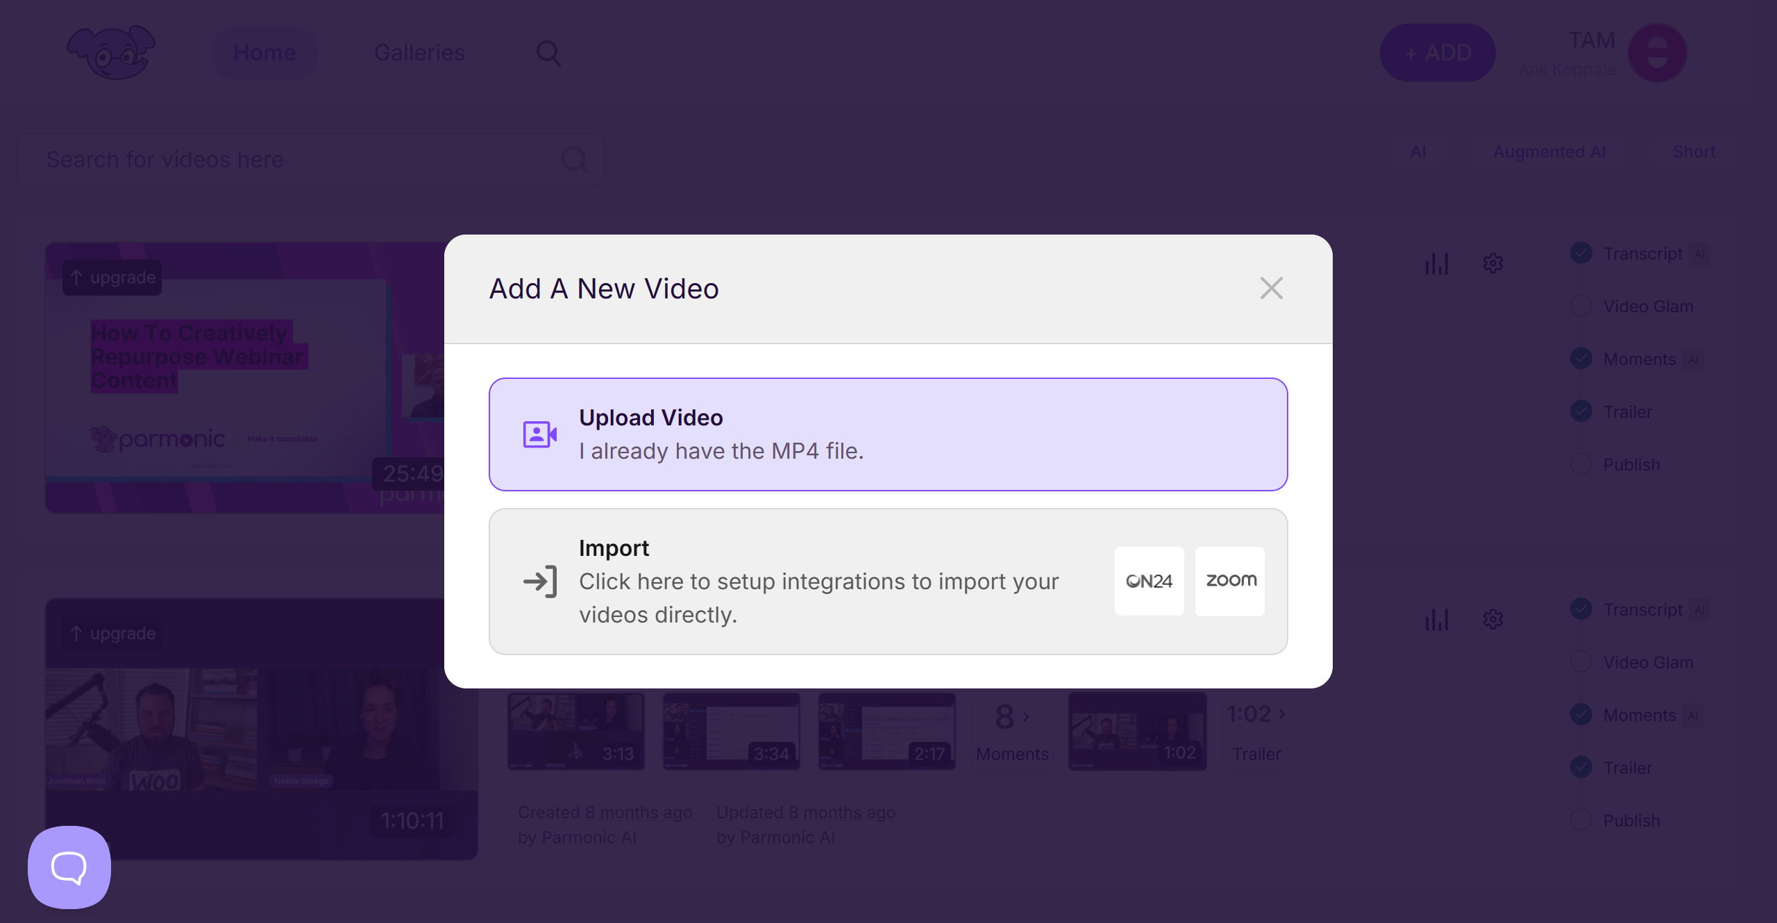This screenshot has width=1777, height=923.
Task: Choose the Upload Video option
Action: click(888, 434)
